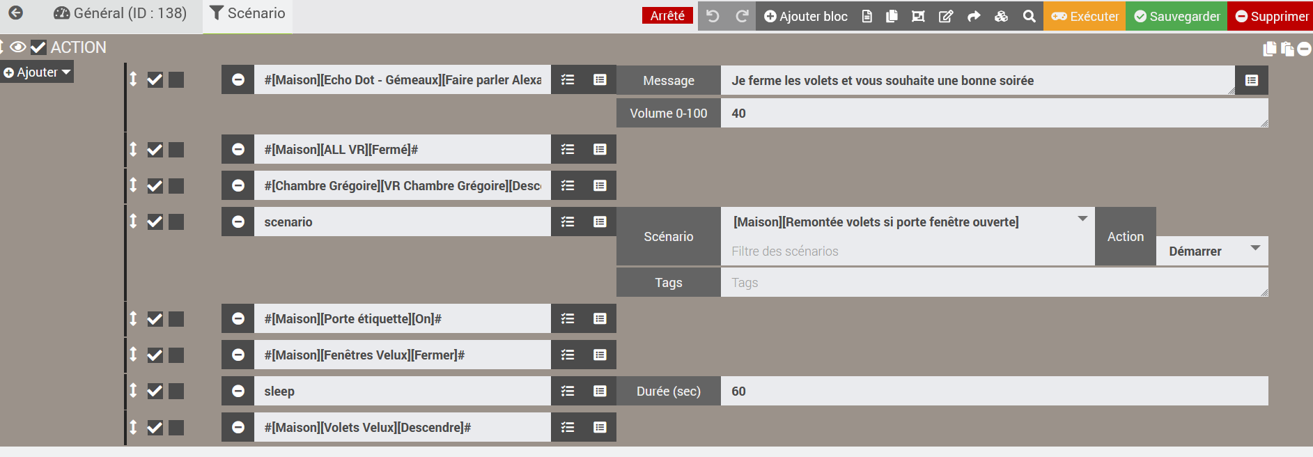
Task: Remove the sleep action with minus icon
Action: tap(238, 392)
